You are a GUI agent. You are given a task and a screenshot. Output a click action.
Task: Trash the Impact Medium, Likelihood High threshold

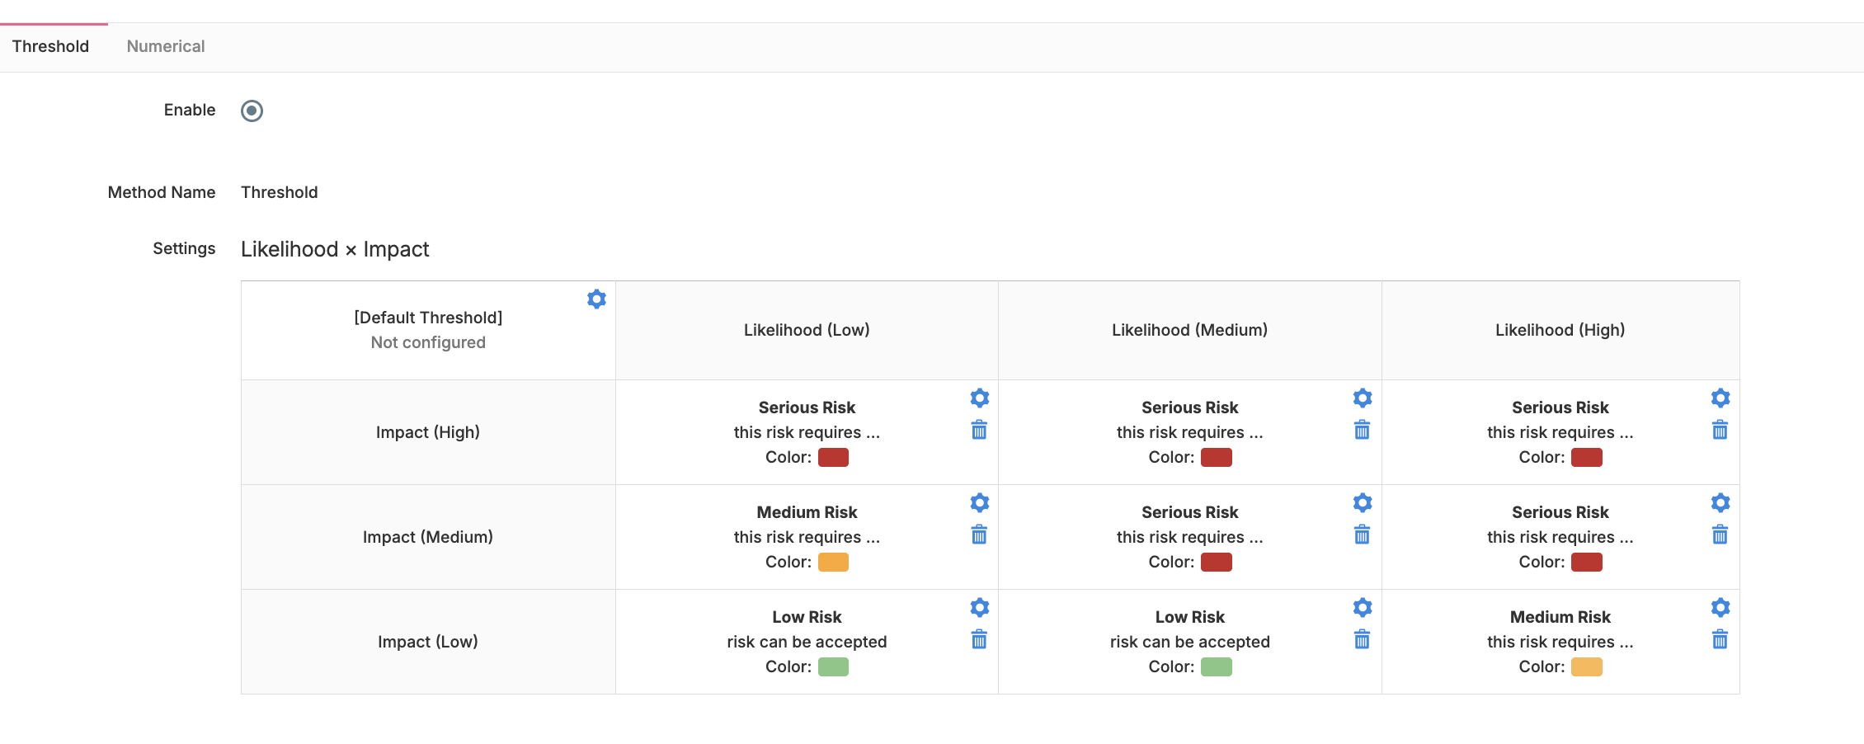point(1720,534)
